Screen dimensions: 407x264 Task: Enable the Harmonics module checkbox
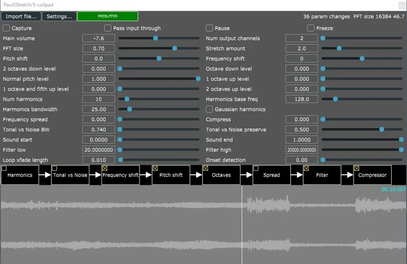click(4, 168)
